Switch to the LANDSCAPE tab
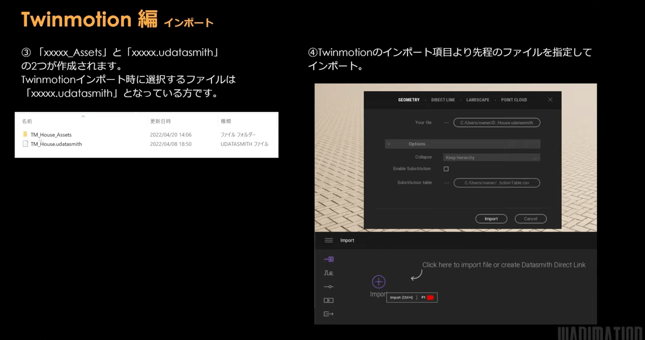The image size is (645, 340). (478, 100)
